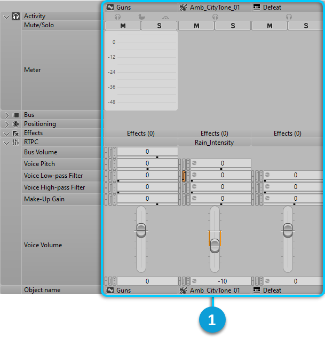Solo the Amb_CityTone_01 strip

[233, 26]
